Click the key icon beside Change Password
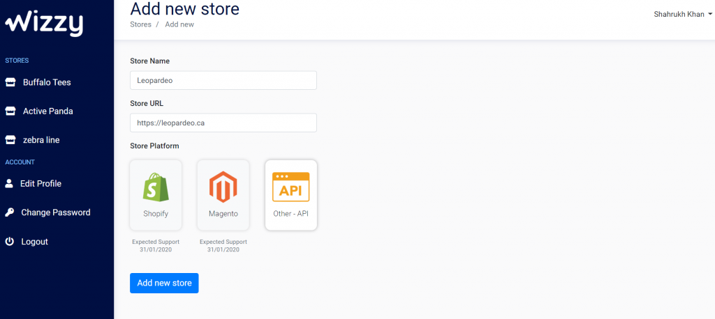Screen dimensions: 715x319 coord(9,212)
